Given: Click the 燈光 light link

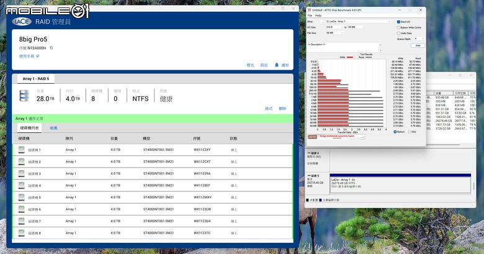Looking at the screenshot, I should click(250, 65).
